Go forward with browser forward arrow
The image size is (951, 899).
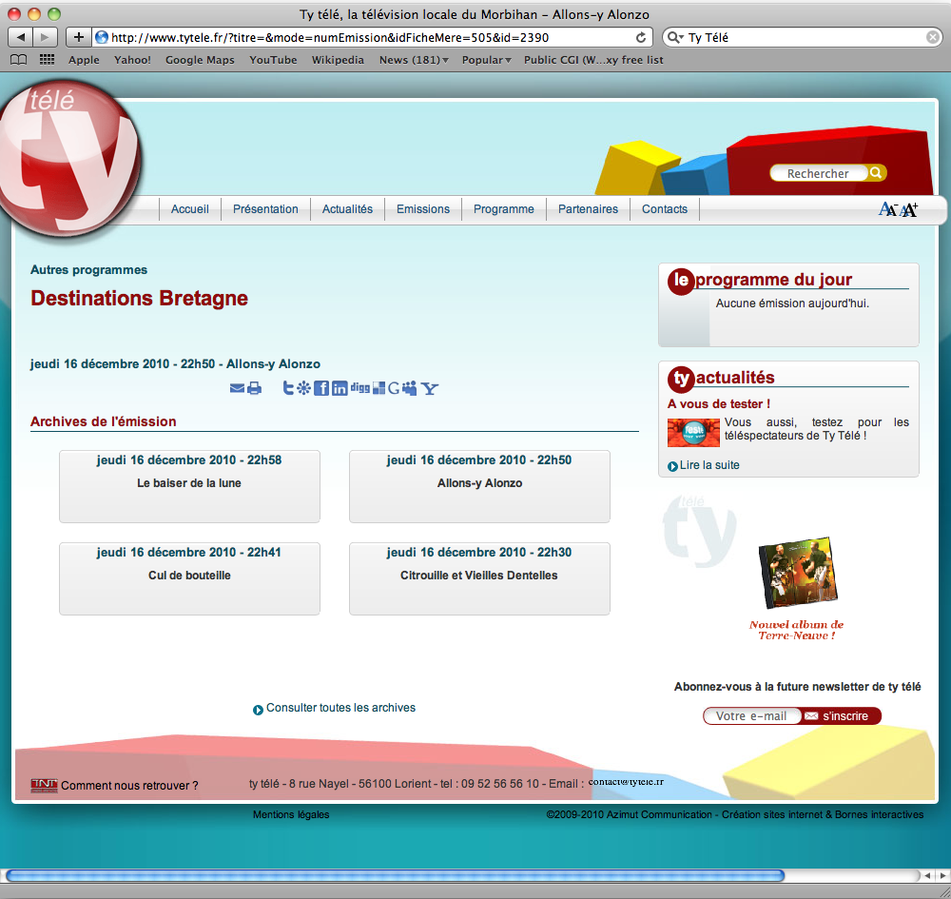coord(45,37)
